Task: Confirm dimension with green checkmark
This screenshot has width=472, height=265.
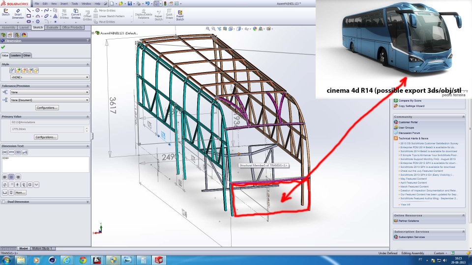Action: 3,47
